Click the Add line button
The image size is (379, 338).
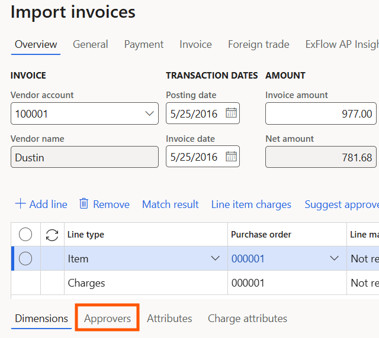tap(41, 204)
